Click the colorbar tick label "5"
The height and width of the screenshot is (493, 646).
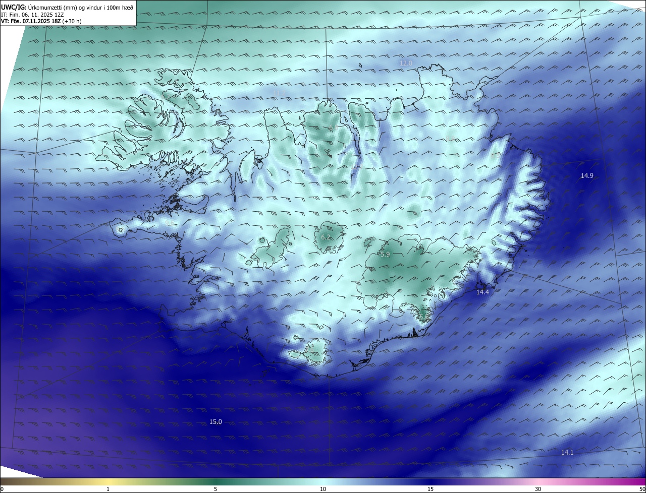(216, 489)
